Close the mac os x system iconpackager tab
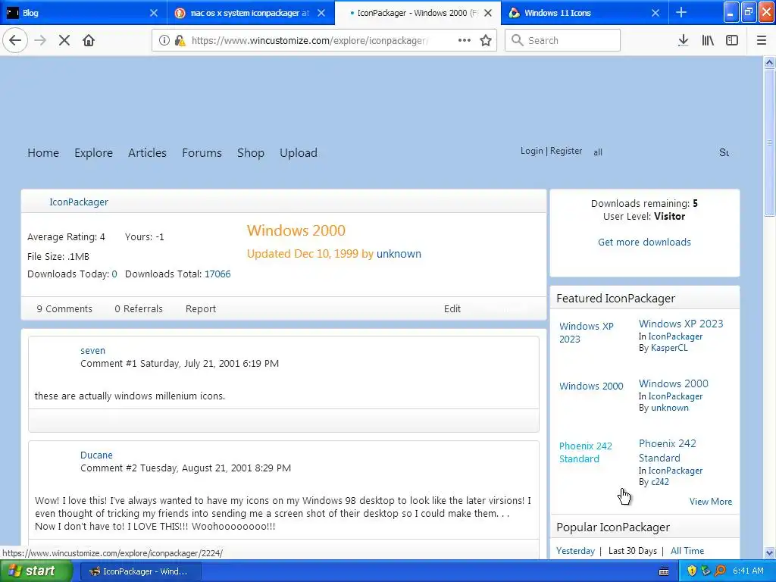Image resolution: width=776 pixels, height=582 pixels. pos(321,13)
